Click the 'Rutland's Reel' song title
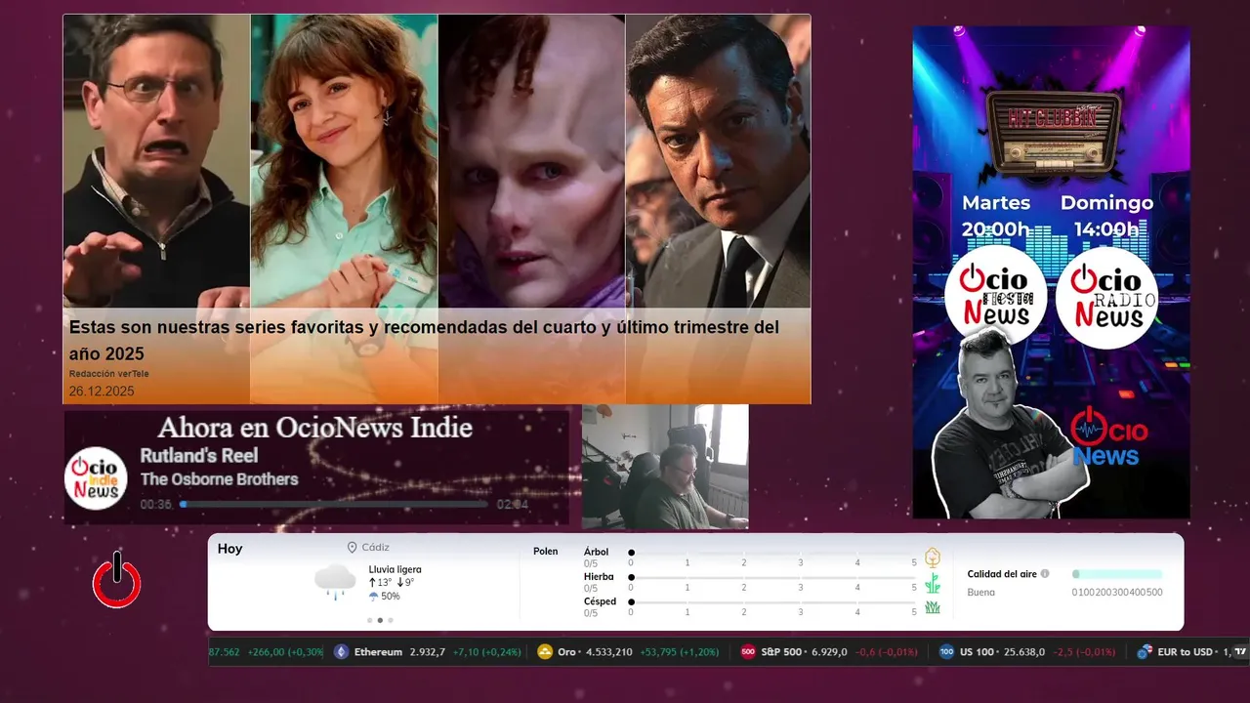 [199, 456]
